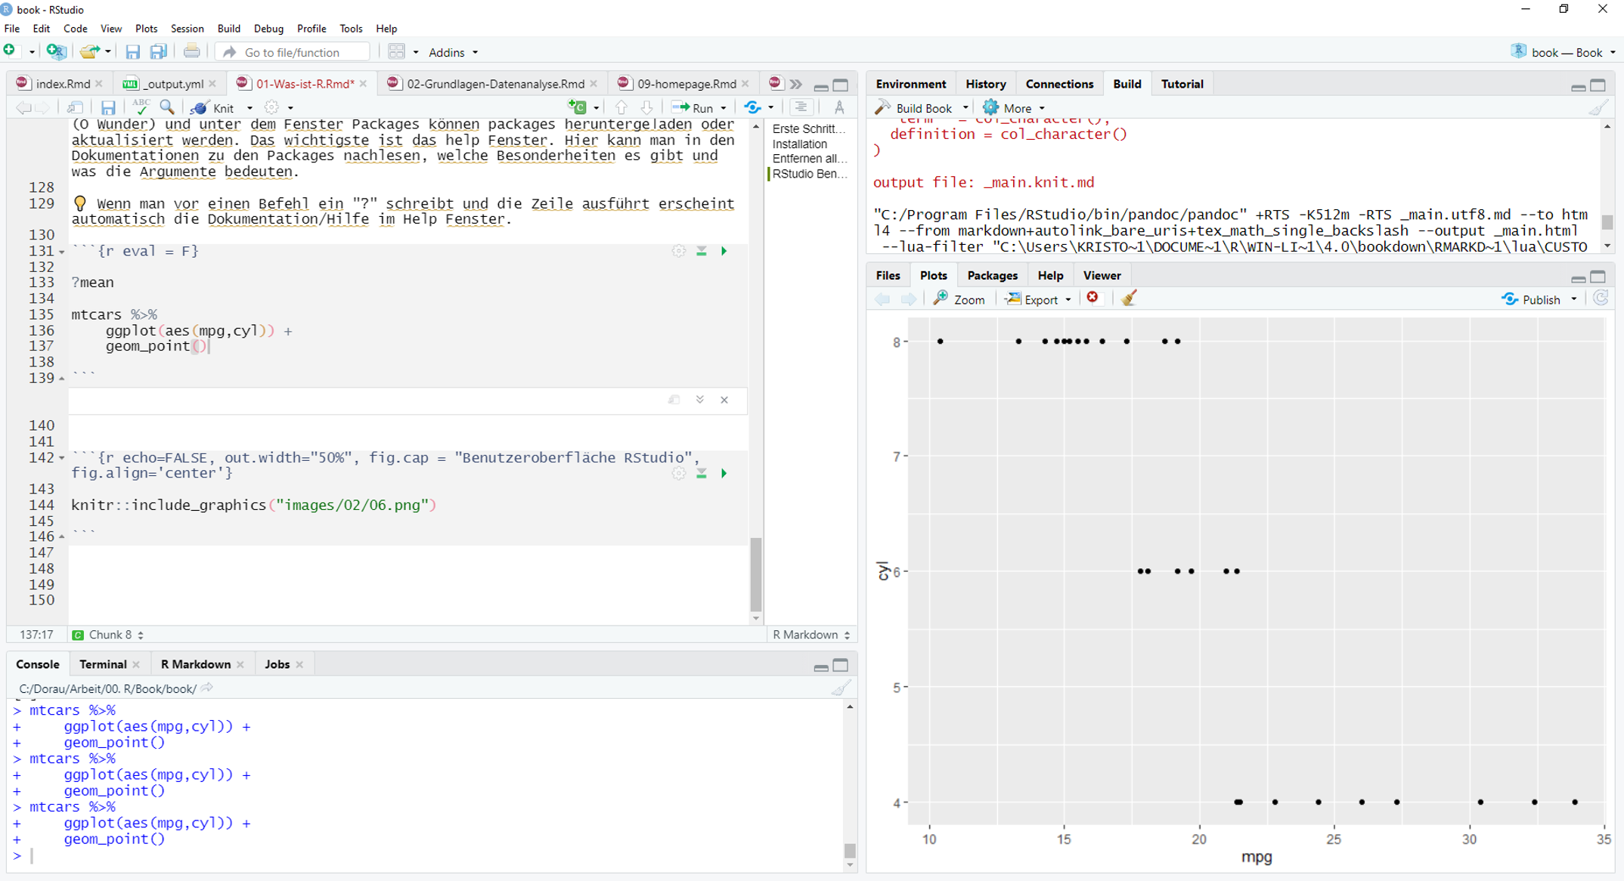This screenshot has width=1624, height=881.
Task: Save all open documents icon
Action: pyautogui.click(x=158, y=51)
